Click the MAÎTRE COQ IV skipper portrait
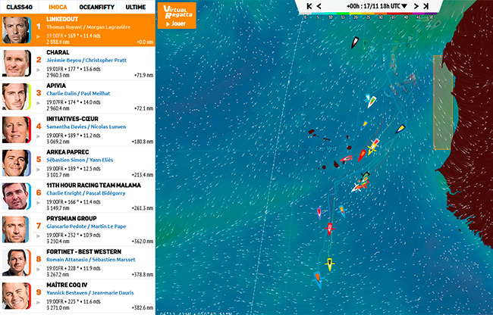This screenshot has height=315, width=493. click(17, 296)
